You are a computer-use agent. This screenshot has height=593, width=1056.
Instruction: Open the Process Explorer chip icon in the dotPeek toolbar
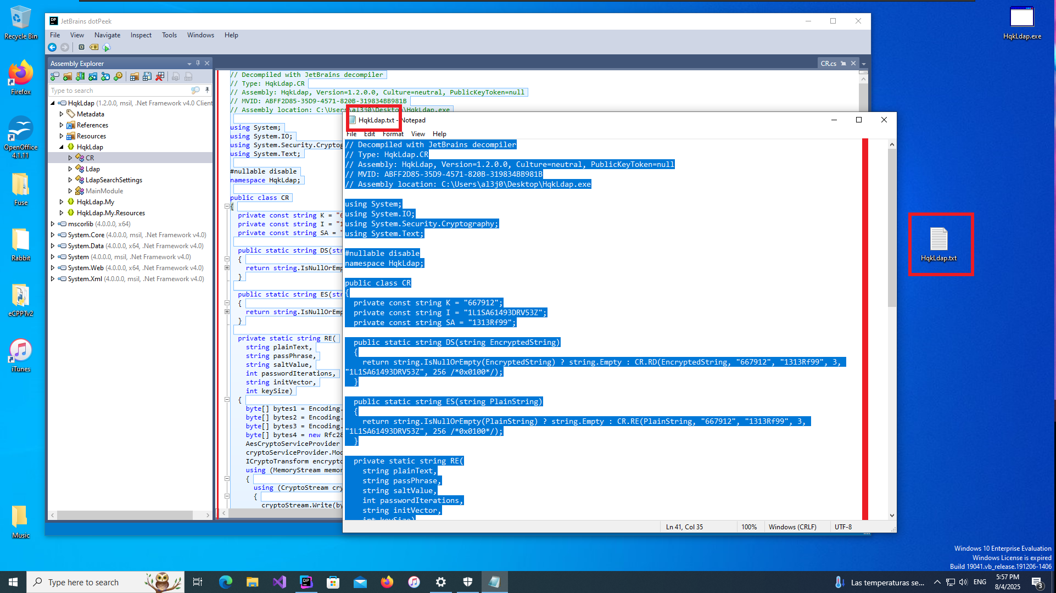81,47
